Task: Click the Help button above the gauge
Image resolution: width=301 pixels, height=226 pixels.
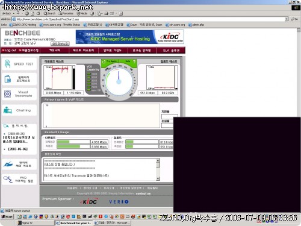Action: [x=128, y=61]
